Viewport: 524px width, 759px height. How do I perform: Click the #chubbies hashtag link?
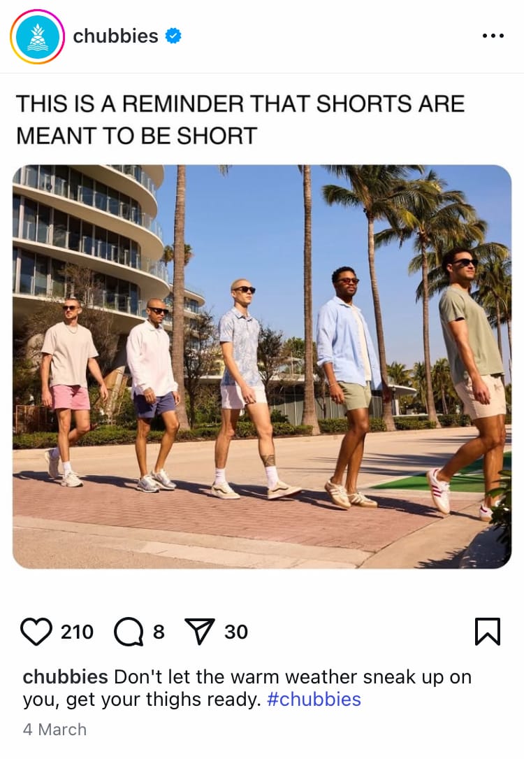coord(314,700)
